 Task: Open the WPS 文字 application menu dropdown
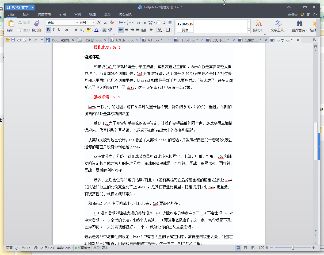click(x=33, y=7)
